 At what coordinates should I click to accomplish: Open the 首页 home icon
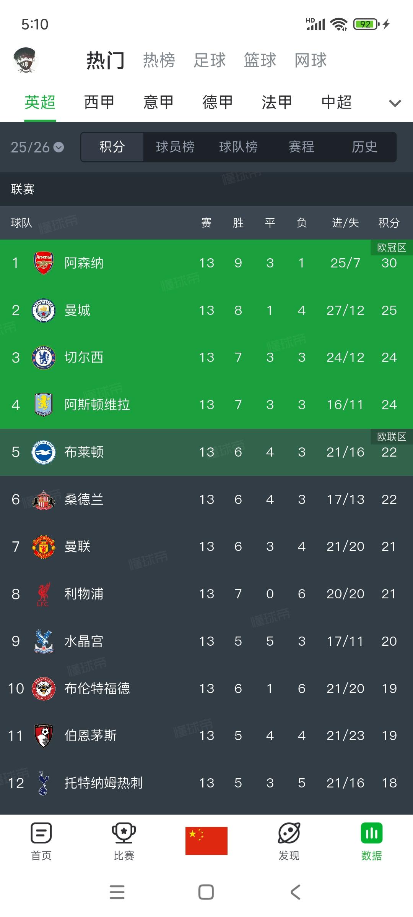tap(41, 833)
